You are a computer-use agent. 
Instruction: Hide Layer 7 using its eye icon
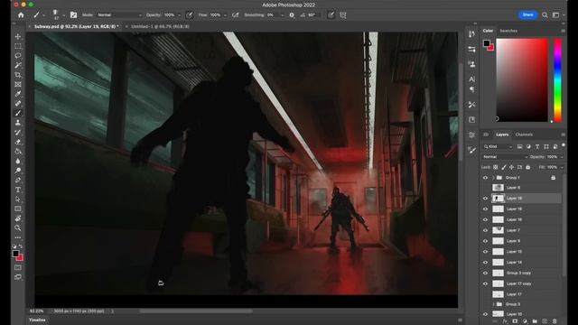[485, 230]
